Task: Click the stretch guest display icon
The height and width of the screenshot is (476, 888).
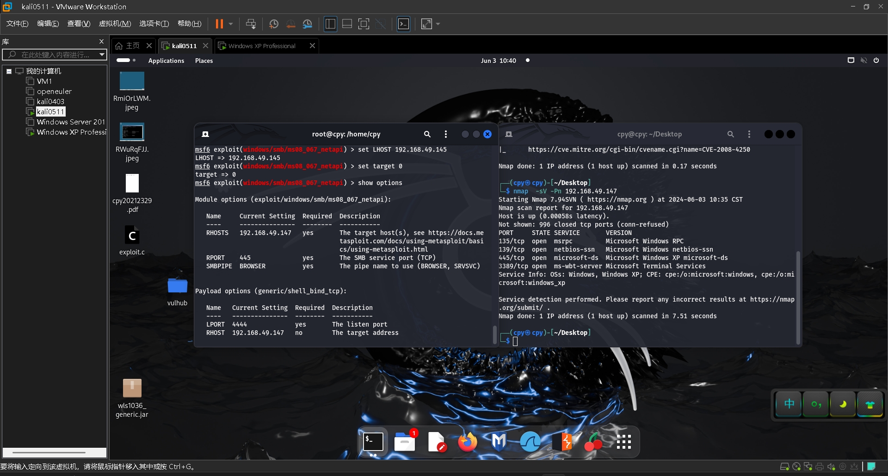Action: coord(426,24)
